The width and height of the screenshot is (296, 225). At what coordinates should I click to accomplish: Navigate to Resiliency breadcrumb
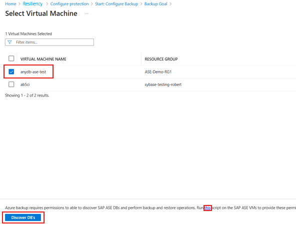32,4
